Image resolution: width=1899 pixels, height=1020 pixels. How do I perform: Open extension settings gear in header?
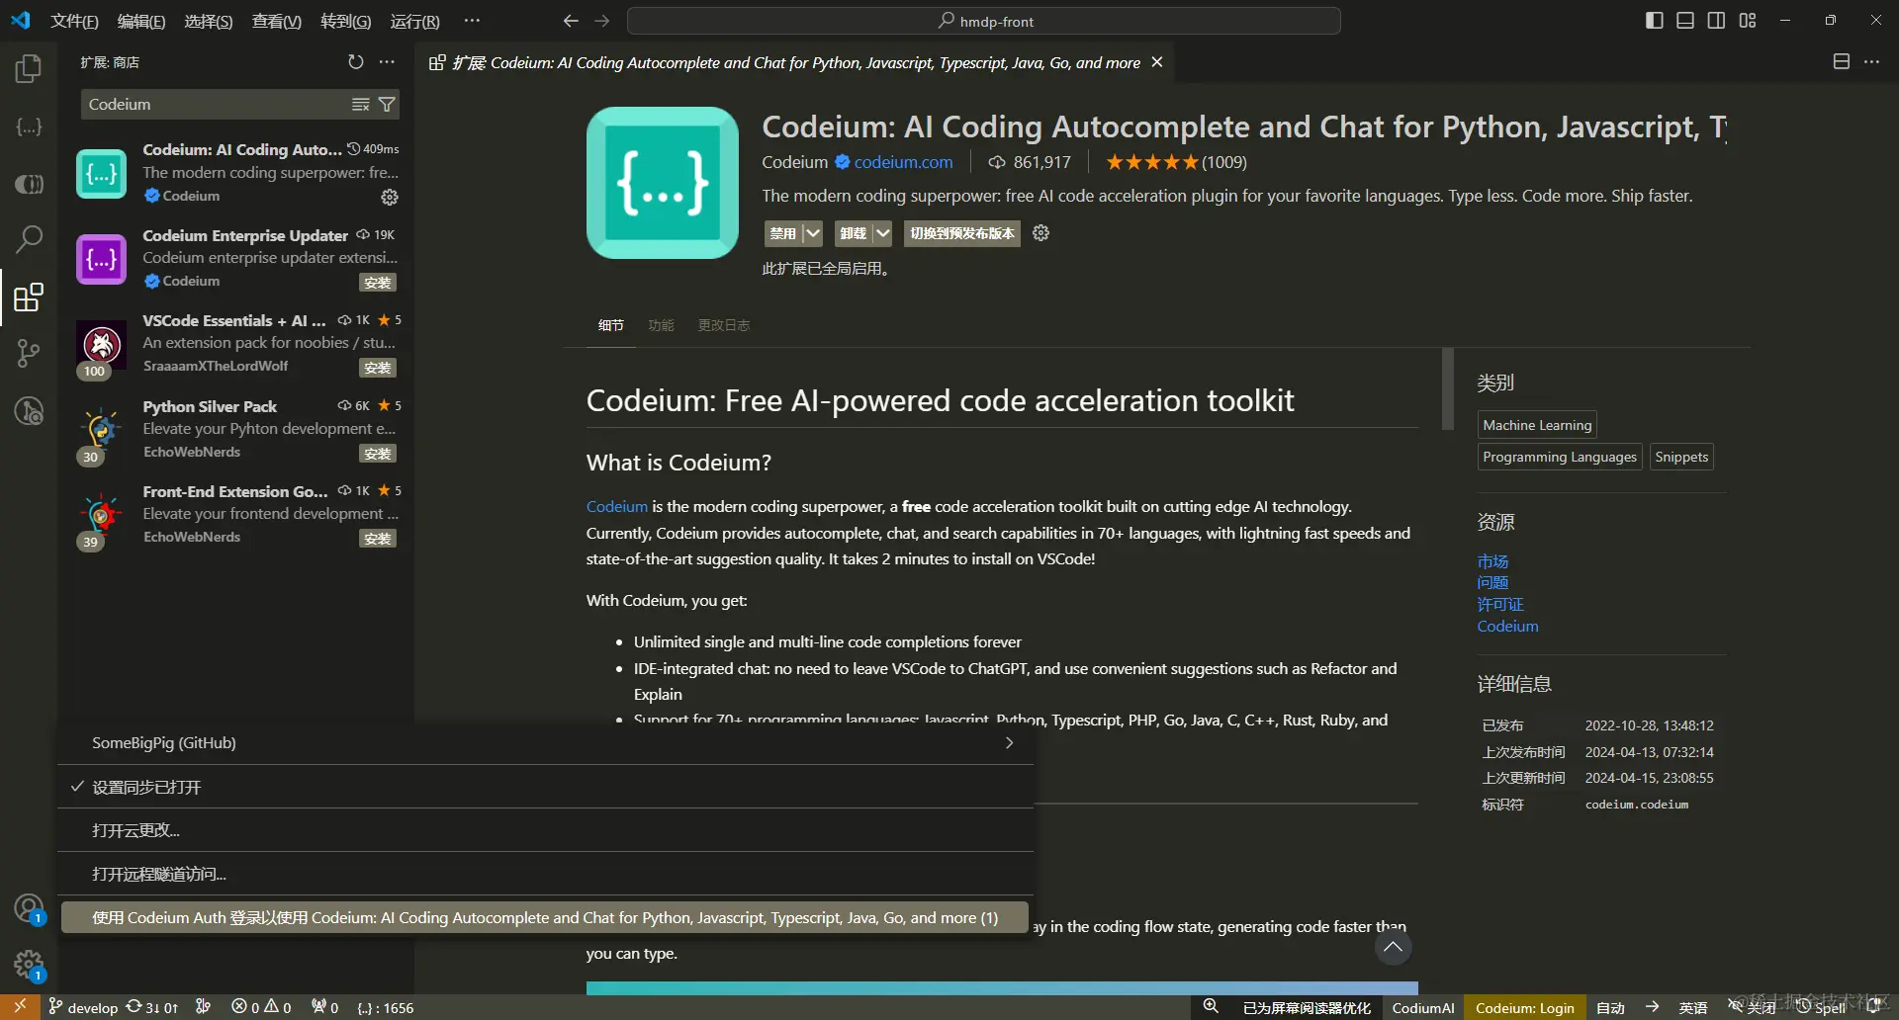point(1040,233)
